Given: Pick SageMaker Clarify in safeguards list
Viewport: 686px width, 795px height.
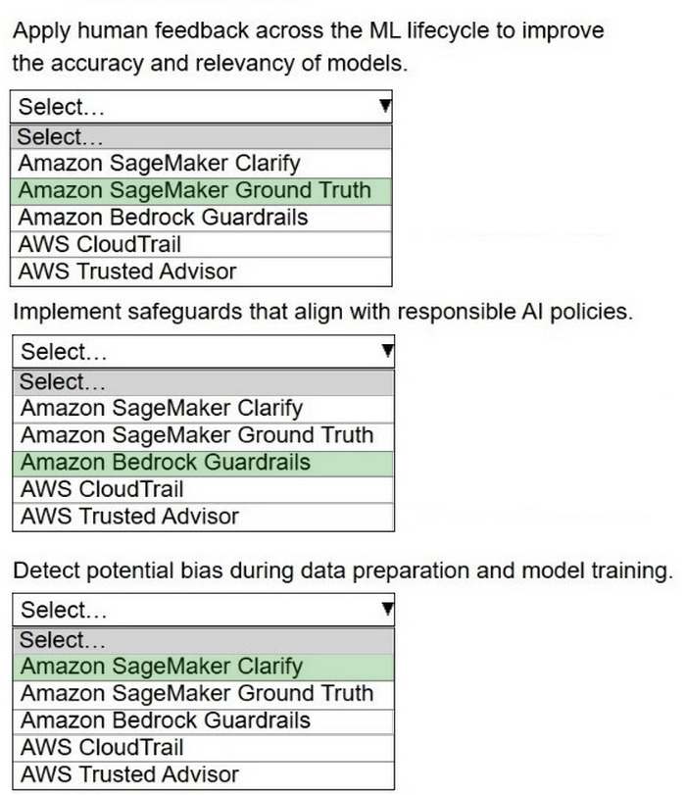Looking at the screenshot, I should click(162, 408).
